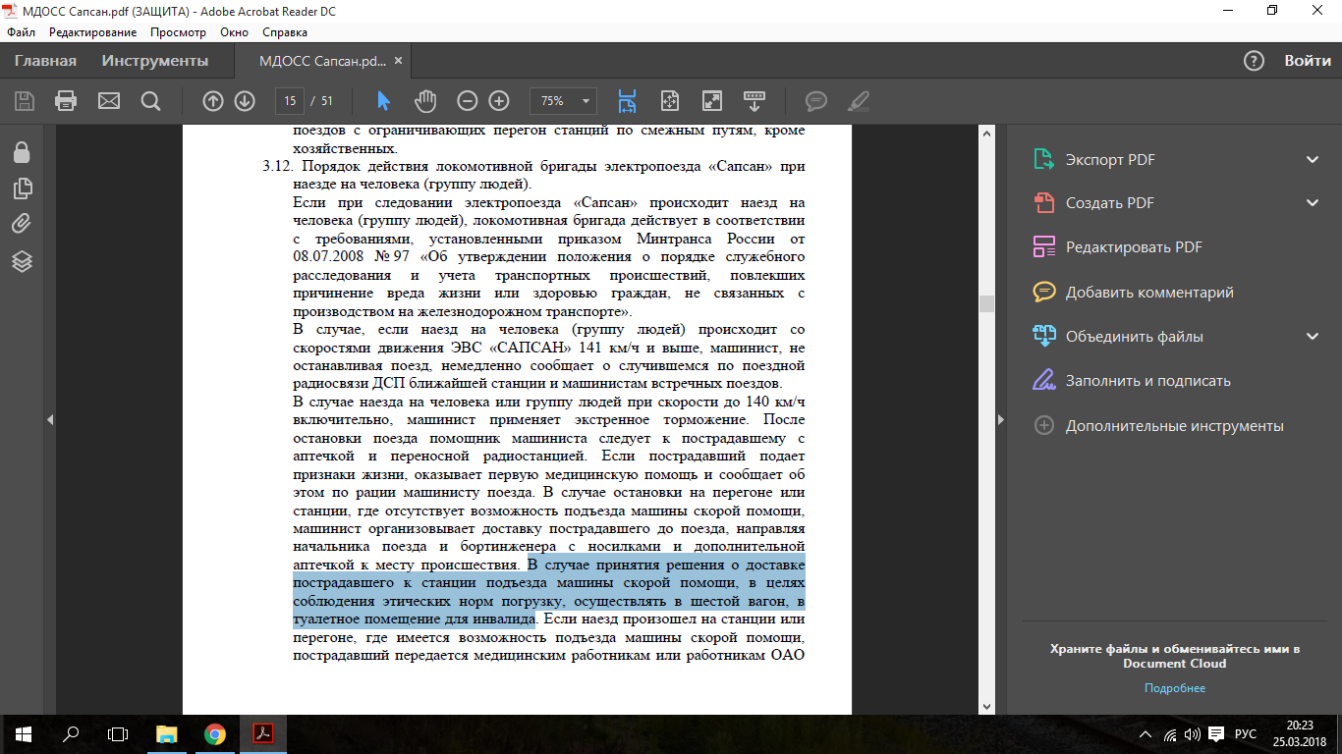Follow the Подробнее link
The image size is (1342, 754).
pos(1175,688)
